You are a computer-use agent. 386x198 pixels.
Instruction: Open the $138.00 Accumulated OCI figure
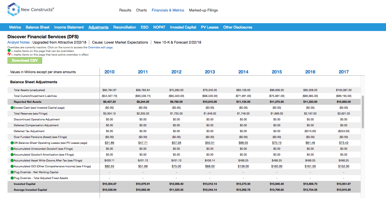tap(243, 166)
